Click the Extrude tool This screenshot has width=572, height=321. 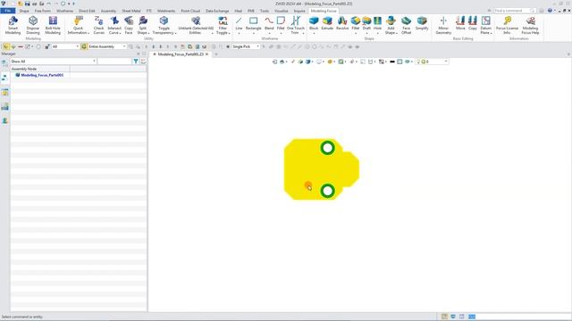click(x=327, y=24)
